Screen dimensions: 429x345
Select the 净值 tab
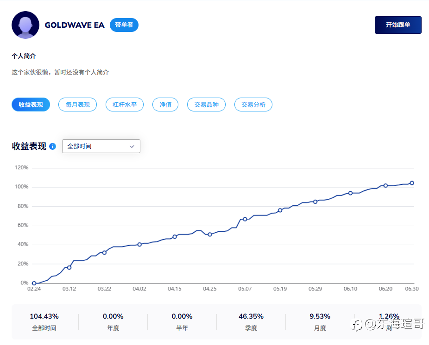pyautogui.click(x=165, y=105)
